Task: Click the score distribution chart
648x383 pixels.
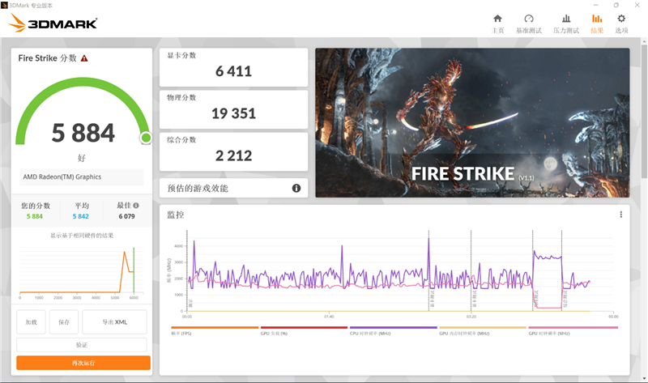Action: (x=82, y=273)
